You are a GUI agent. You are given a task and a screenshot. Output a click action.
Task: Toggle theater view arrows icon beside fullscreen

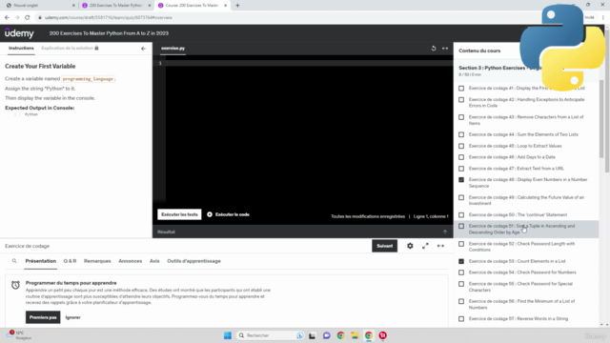tap(440, 246)
